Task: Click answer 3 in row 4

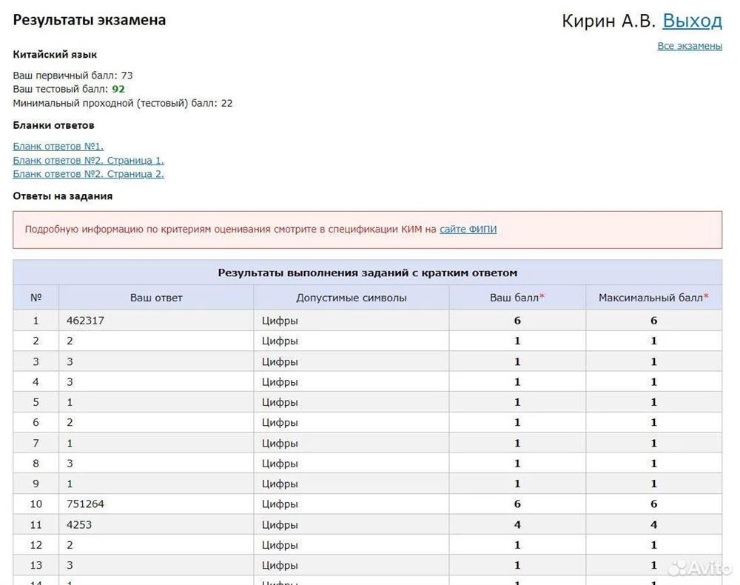Action: point(70,382)
